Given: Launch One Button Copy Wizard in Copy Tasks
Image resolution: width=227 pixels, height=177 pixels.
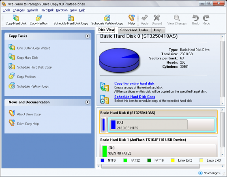Looking at the screenshot, I should pos(34,48).
